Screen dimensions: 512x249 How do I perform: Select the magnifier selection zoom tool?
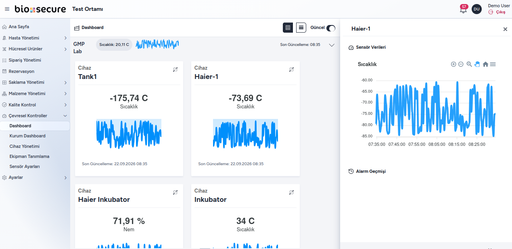click(469, 64)
